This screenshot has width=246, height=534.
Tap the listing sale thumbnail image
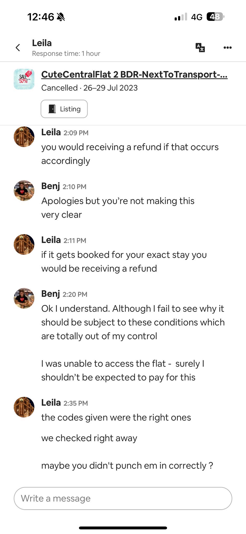24,79
